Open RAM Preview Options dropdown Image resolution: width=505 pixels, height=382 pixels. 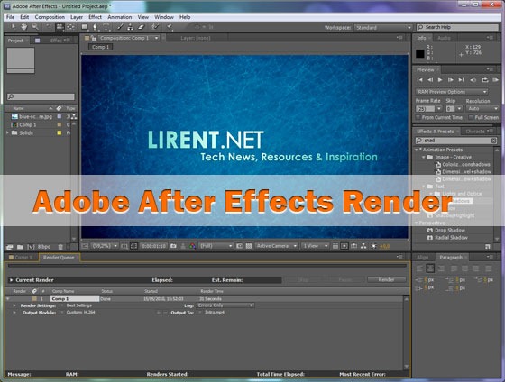[x=452, y=92]
